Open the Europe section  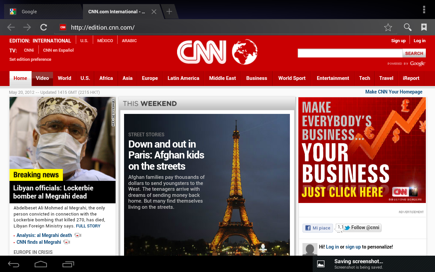150,78
